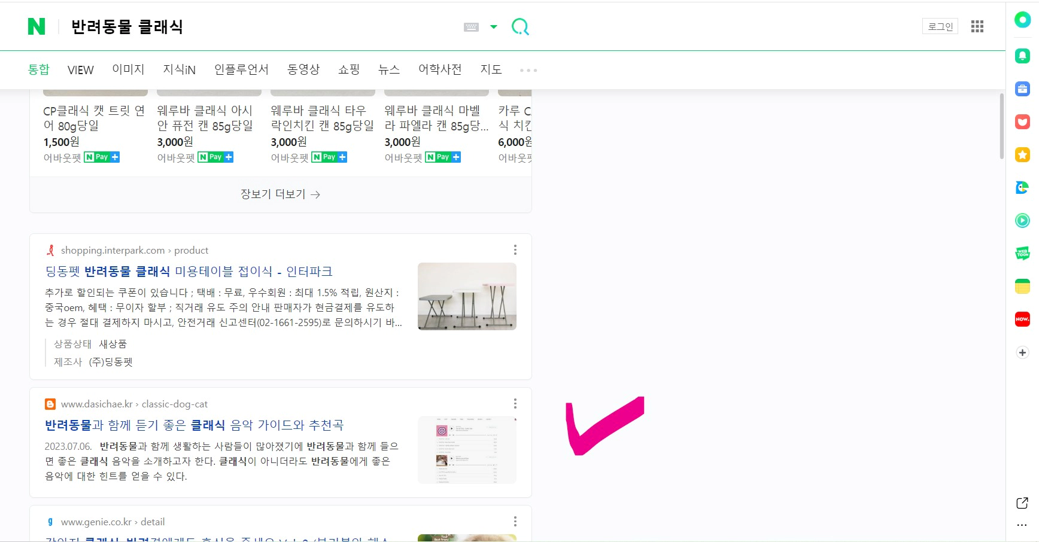Open product 웨루바 클래식 마벨라 파엘라 캔
The height and width of the screenshot is (542, 1039).
tap(436, 118)
